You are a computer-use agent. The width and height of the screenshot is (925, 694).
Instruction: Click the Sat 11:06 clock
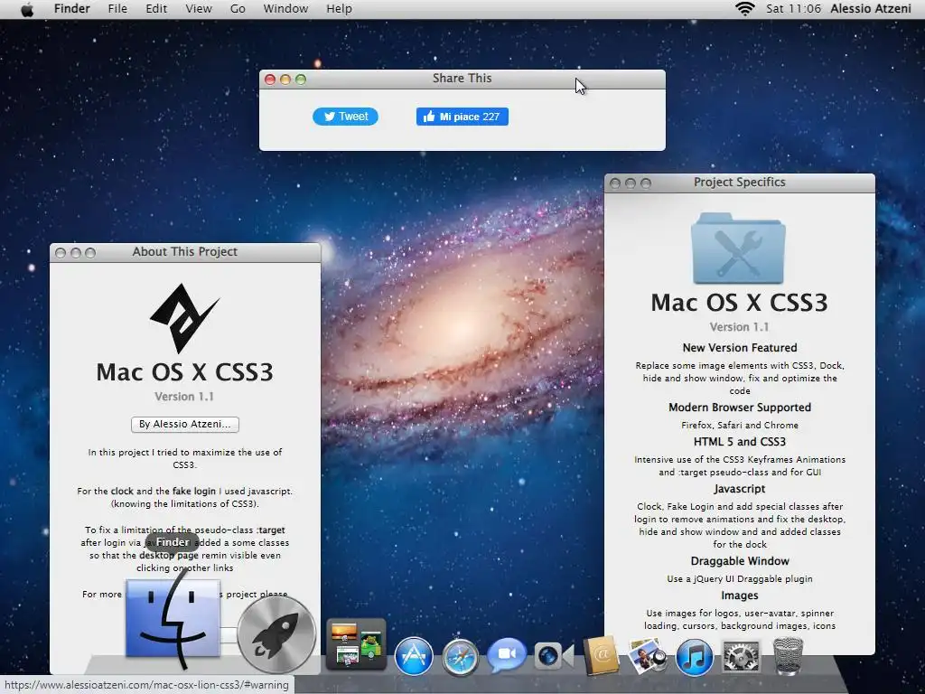pos(793,9)
